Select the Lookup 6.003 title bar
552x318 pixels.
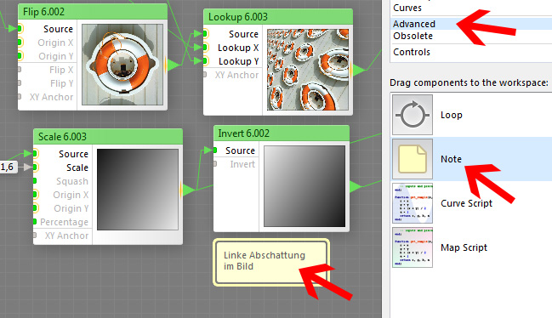[278, 17]
